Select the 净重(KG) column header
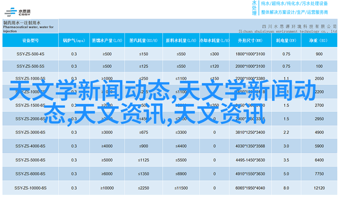 (319, 41)
